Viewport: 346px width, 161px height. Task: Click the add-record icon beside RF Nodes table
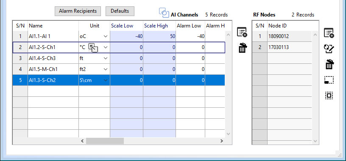pos(329,33)
